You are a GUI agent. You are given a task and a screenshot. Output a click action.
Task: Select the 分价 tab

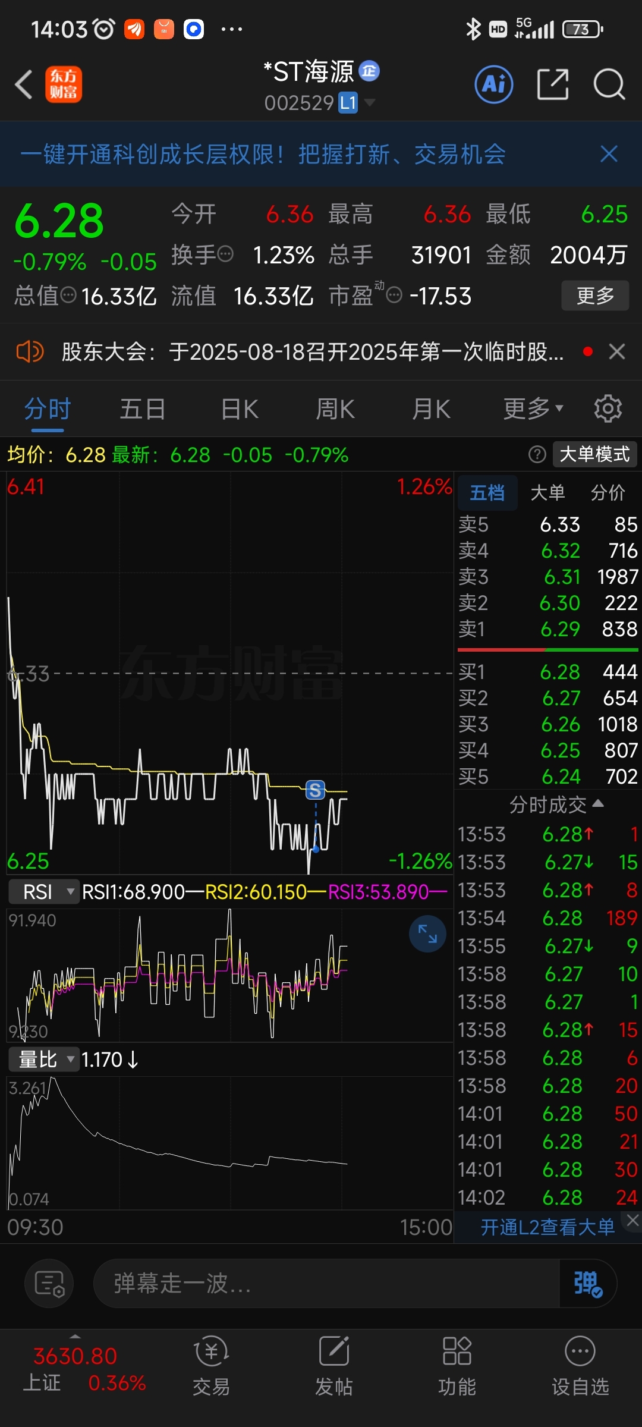click(x=608, y=492)
